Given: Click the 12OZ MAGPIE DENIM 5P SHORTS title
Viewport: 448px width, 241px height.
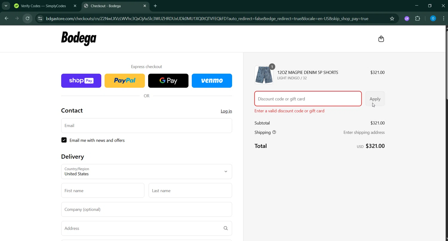Looking at the screenshot, I should pyautogui.click(x=308, y=72).
